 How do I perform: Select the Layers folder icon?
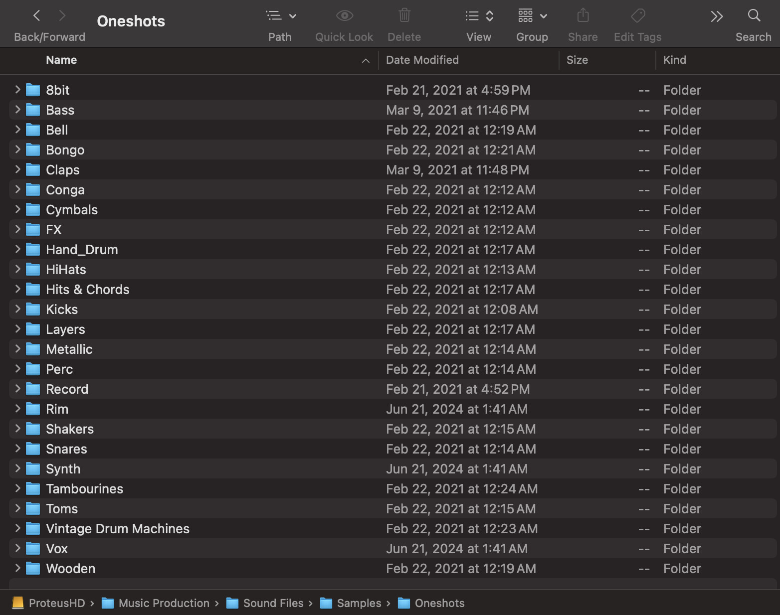tap(33, 329)
